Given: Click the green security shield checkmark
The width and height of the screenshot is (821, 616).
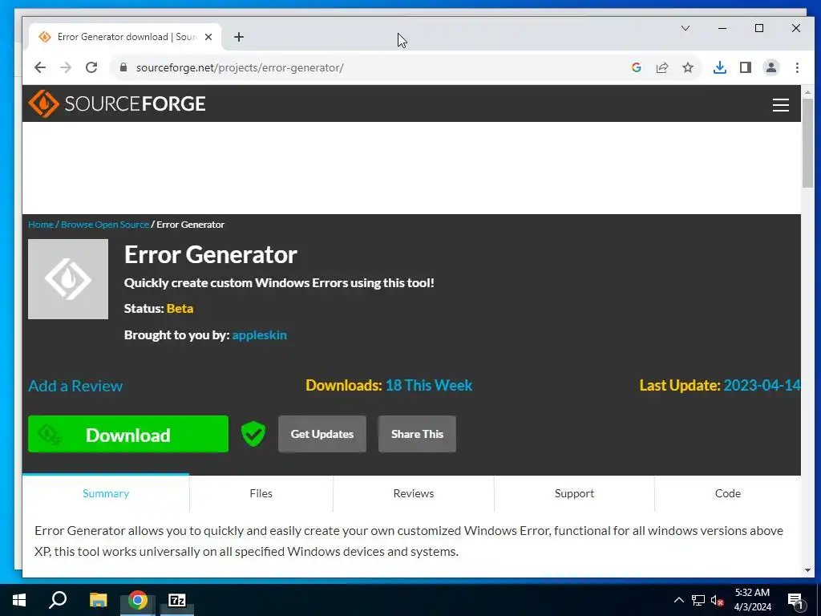Looking at the screenshot, I should (x=253, y=434).
